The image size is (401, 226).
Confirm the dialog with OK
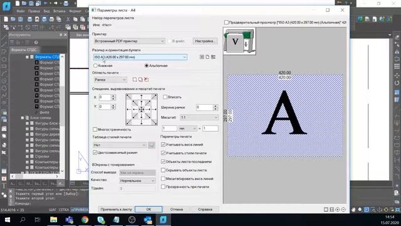click(x=148, y=209)
